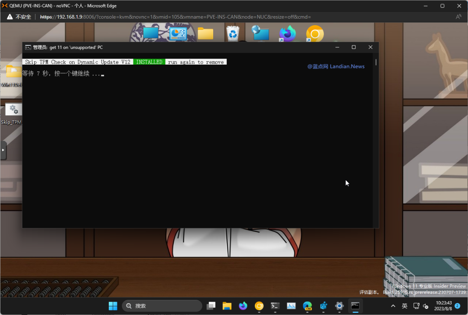
Task: Open the Control Panel desktop icon
Action: (x=178, y=34)
